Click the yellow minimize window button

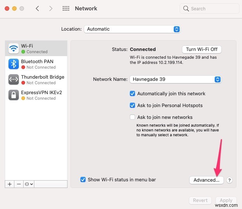(x=14, y=8)
